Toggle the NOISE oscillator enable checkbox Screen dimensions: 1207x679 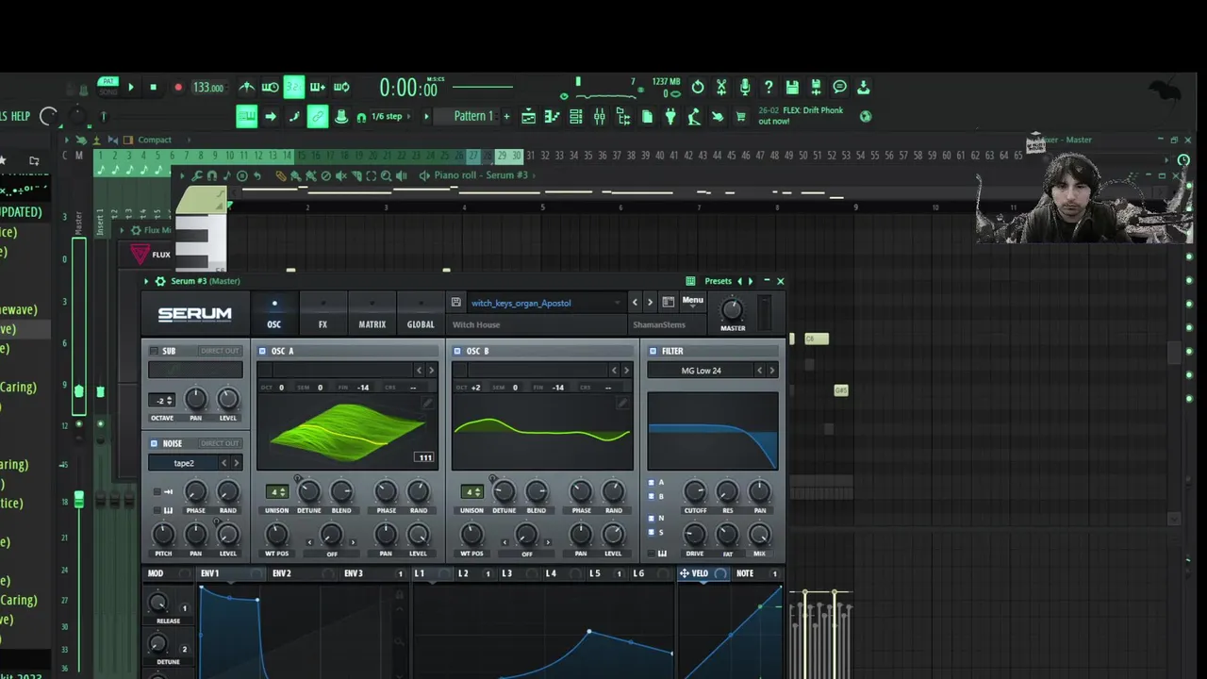click(155, 443)
